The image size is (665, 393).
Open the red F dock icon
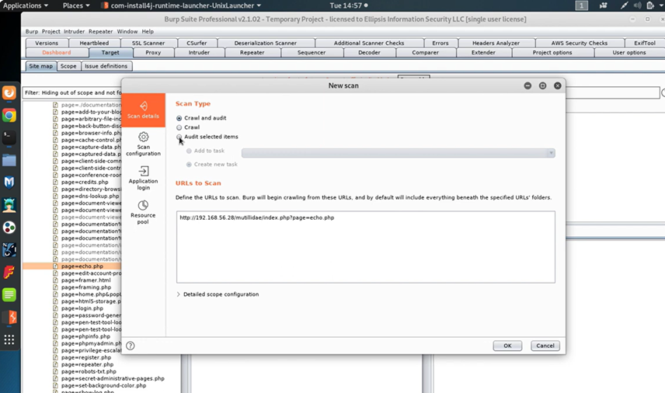point(9,272)
